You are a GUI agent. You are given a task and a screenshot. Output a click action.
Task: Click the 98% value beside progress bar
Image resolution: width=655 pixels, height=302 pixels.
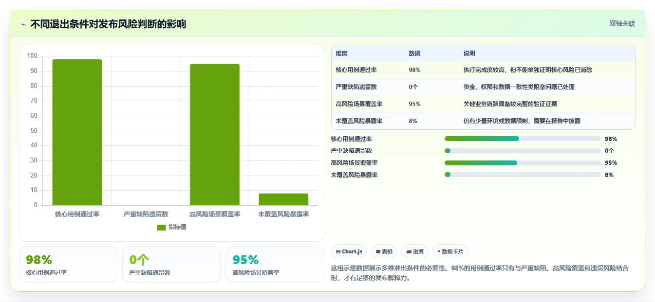pyautogui.click(x=611, y=139)
